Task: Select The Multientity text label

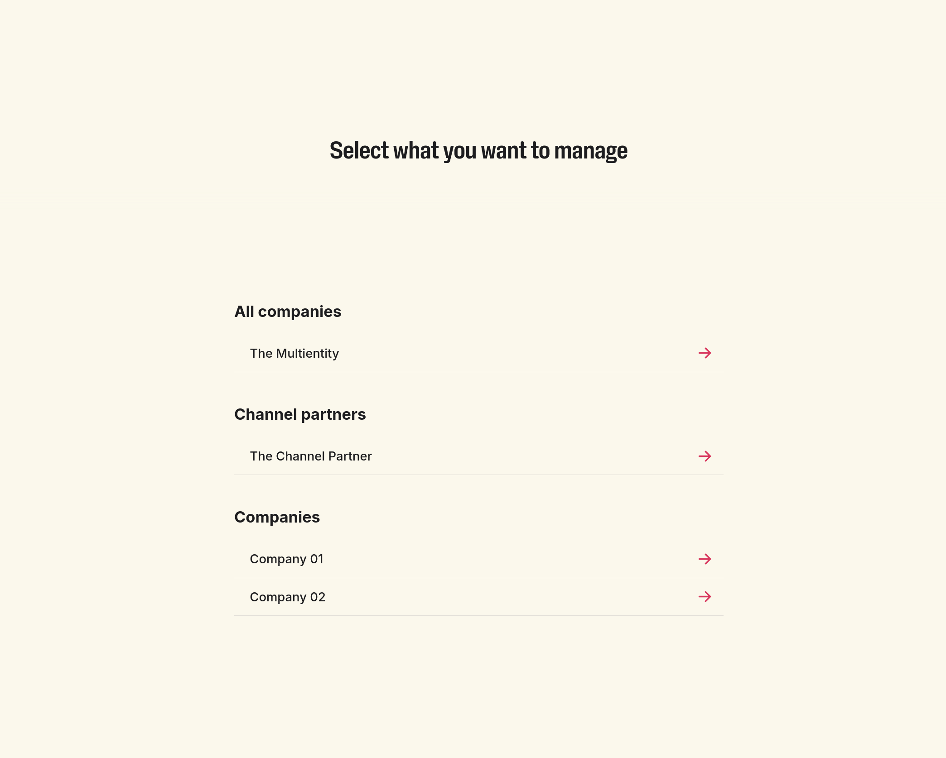Action: (294, 353)
